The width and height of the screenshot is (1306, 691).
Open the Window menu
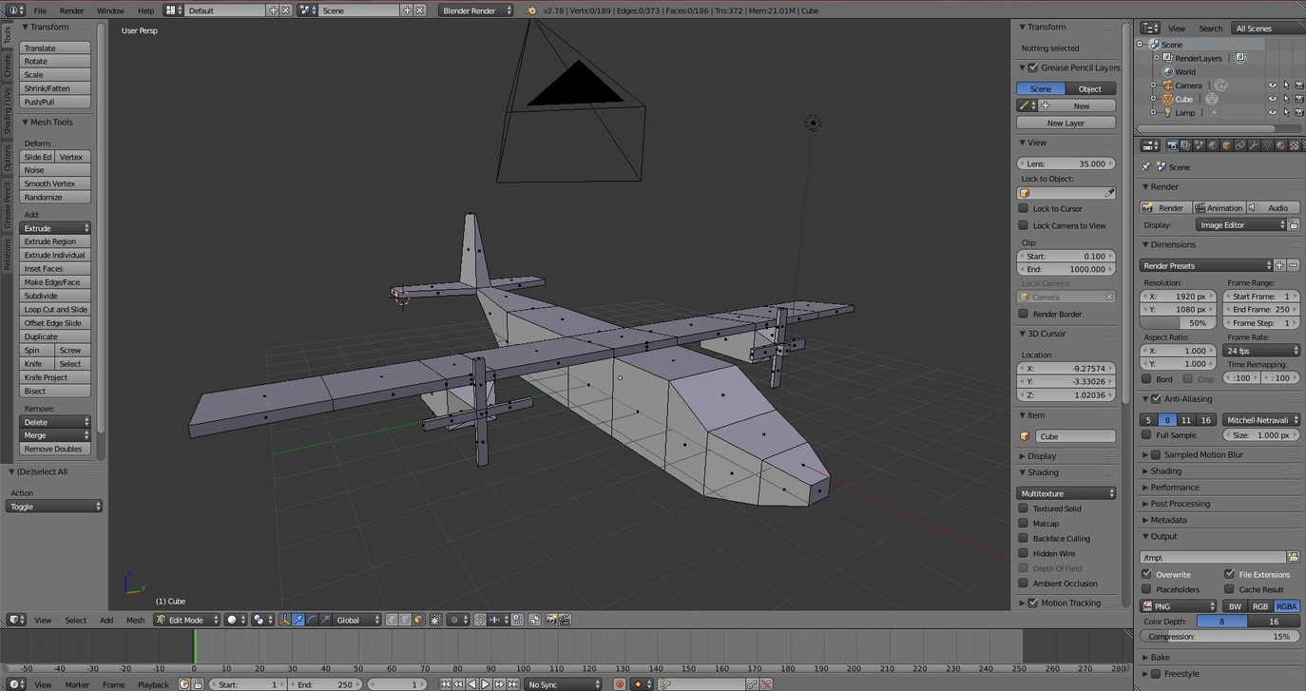tap(110, 10)
